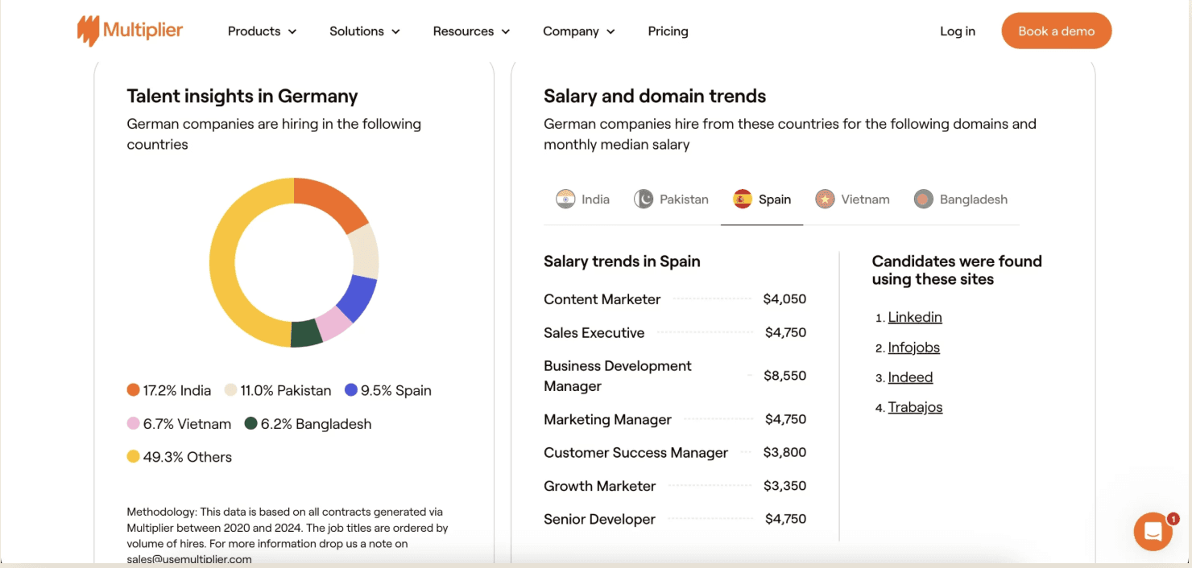The width and height of the screenshot is (1192, 568).
Task: Click the Spain flag icon
Action: pyautogui.click(x=743, y=199)
